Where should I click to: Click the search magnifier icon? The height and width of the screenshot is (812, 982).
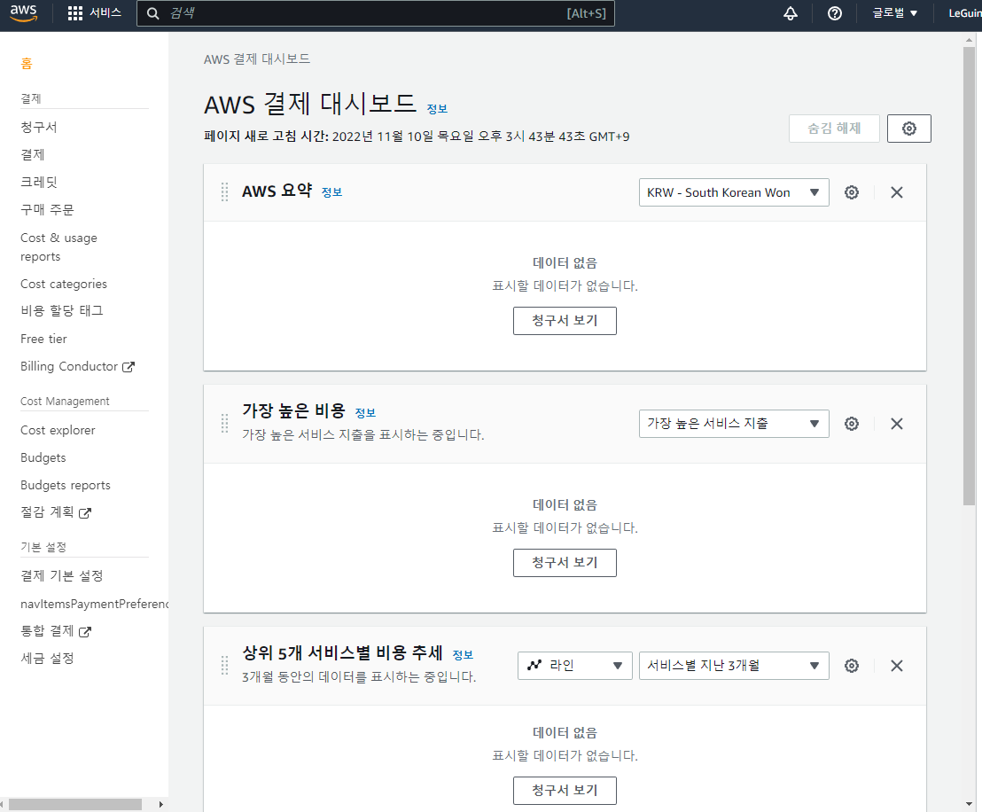152,13
